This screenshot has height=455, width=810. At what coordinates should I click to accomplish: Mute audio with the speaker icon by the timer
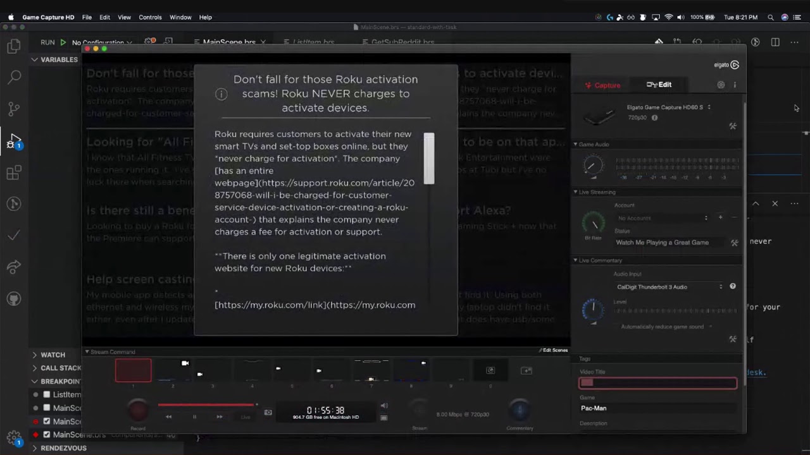tap(384, 406)
